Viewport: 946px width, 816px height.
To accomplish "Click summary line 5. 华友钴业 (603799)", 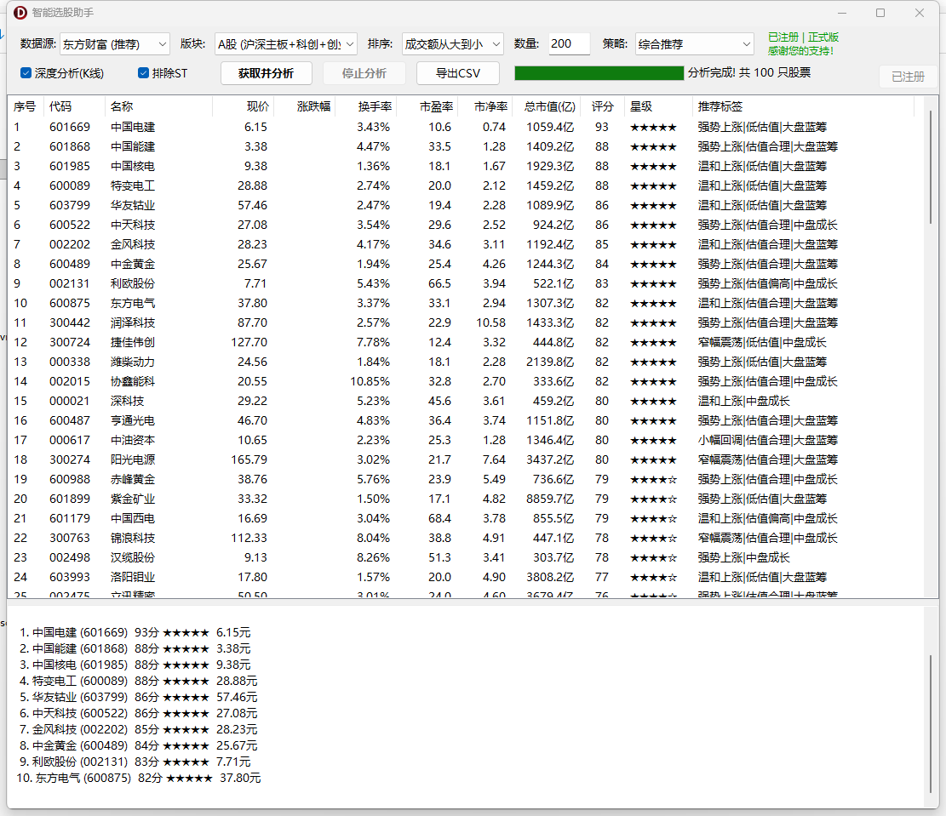I will [138, 697].
